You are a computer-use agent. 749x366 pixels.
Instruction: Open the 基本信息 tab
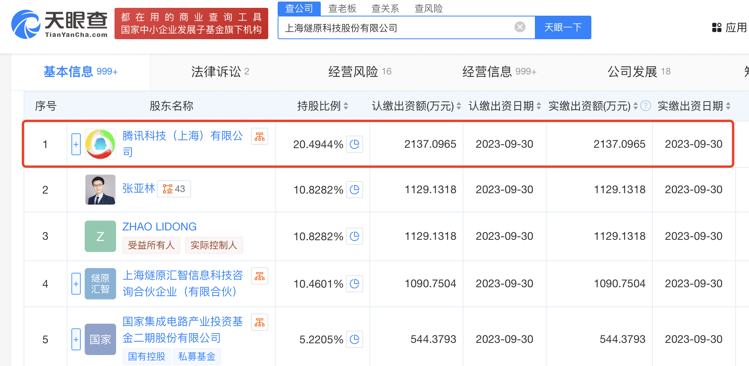pyautogui.click(x=80, y=72)
